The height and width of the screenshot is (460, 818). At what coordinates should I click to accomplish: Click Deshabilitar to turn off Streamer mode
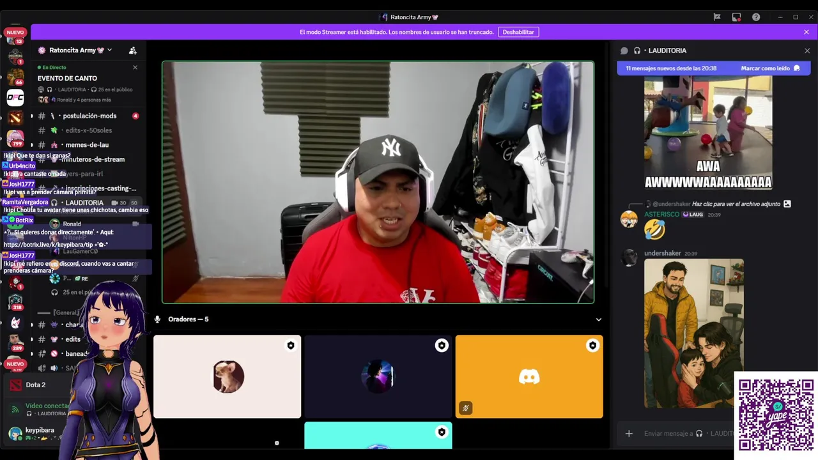tap(518, 32)
